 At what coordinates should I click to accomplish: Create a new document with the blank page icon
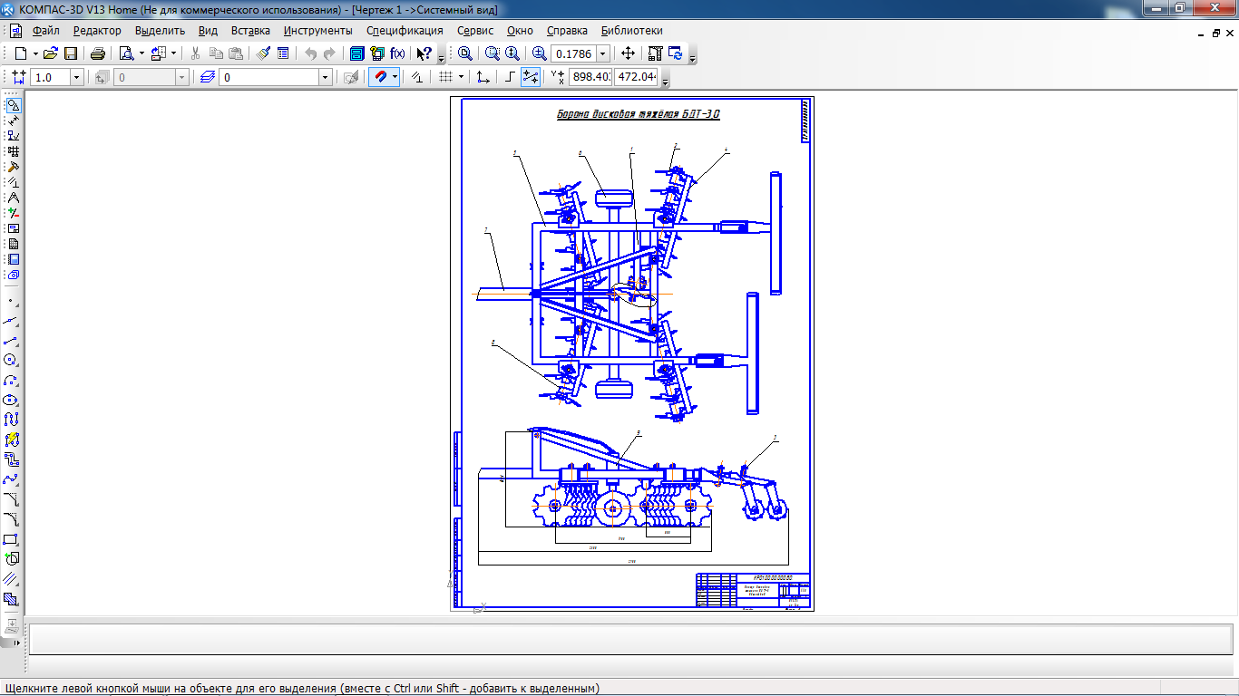click(20, 53)
